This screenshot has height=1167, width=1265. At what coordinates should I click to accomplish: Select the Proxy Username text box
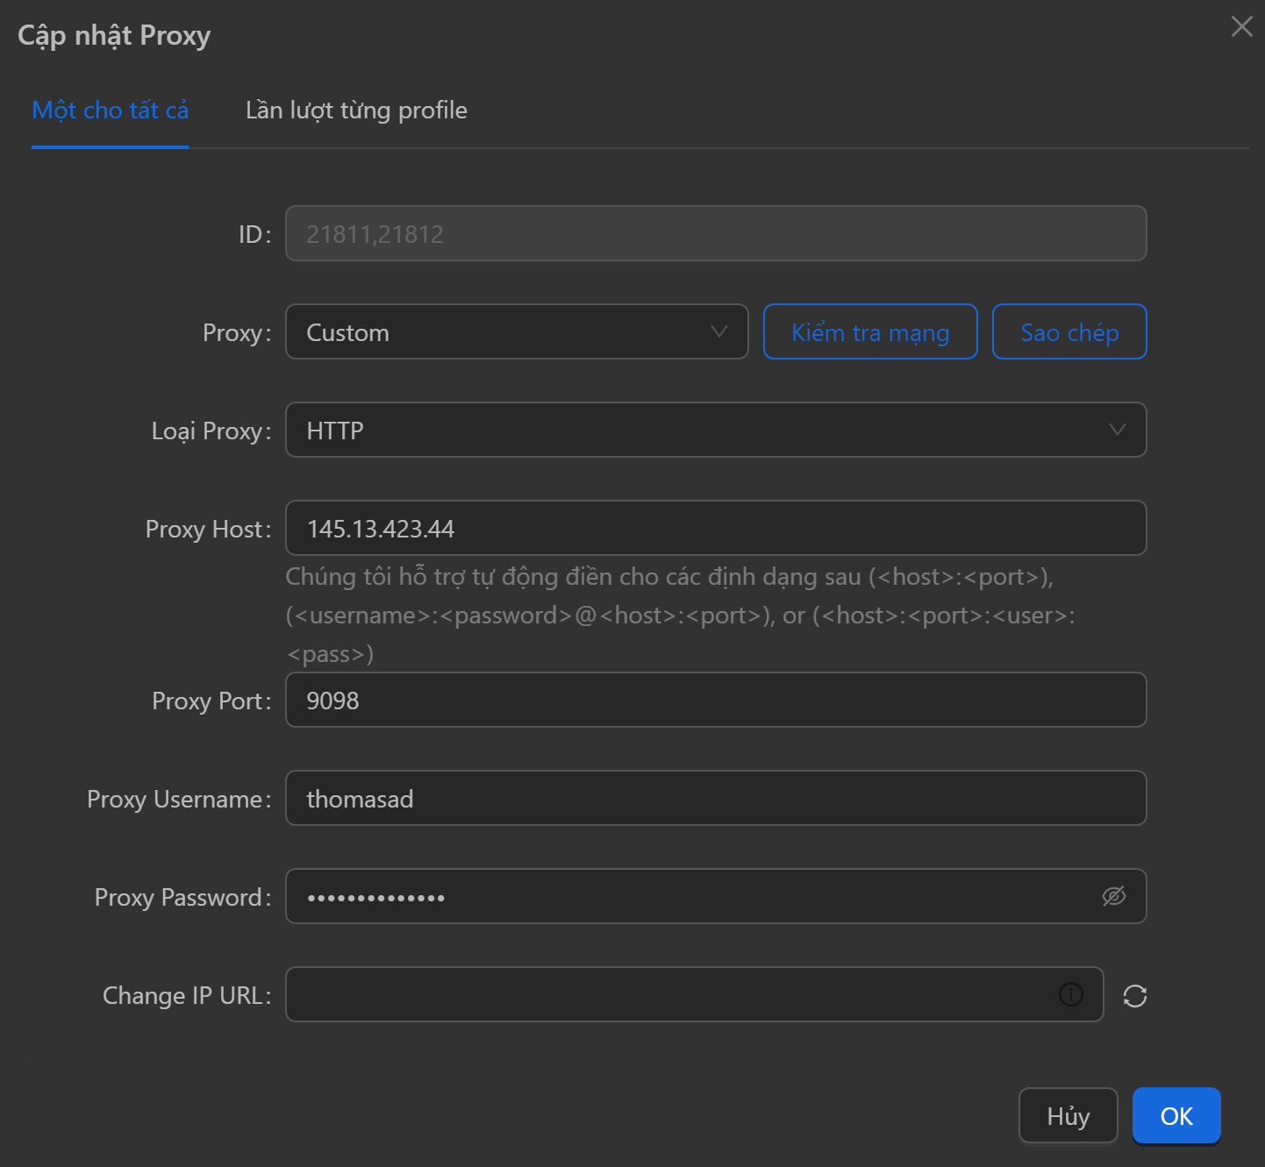715,799
